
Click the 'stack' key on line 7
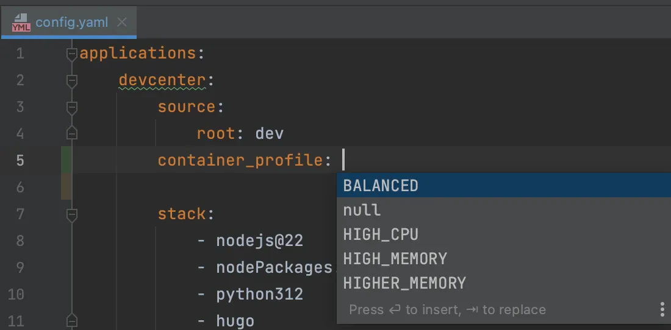coord(182,214)
